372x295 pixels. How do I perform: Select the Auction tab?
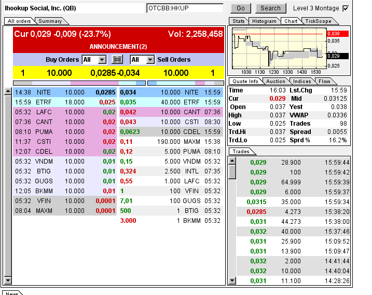(275, 82)
